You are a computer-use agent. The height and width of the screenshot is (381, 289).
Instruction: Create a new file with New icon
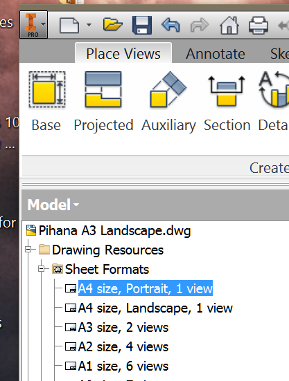[x=69, y=25]
